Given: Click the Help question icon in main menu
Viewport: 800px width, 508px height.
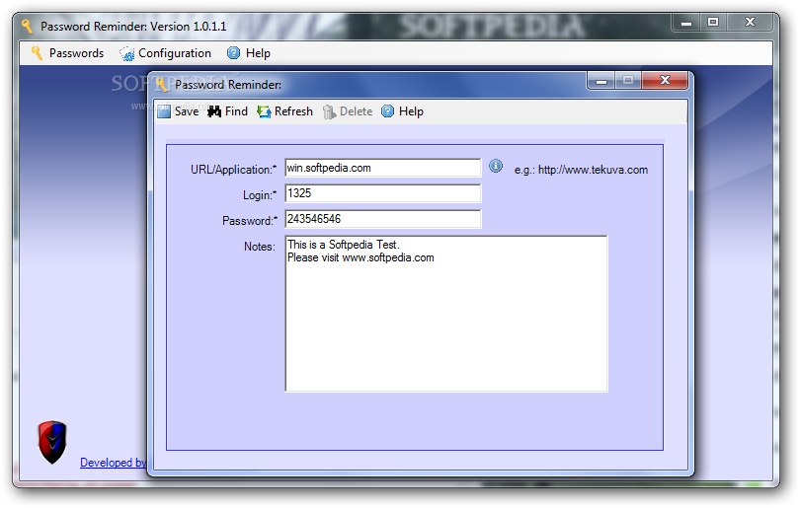Looking at the screenshot, I should pyautogui.click(x=233, y=53).
